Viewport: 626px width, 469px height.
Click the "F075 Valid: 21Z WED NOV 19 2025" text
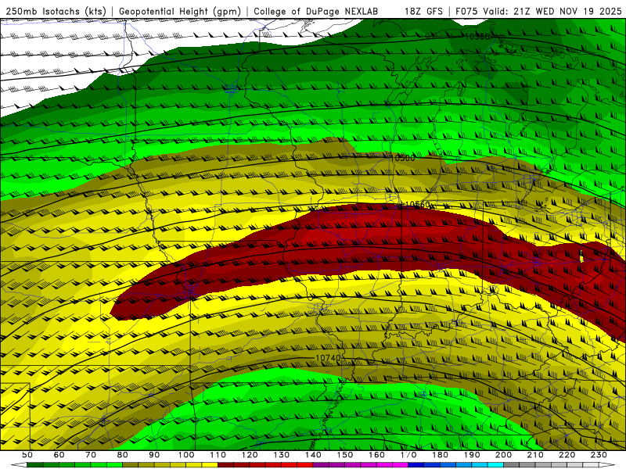[538, 11]
